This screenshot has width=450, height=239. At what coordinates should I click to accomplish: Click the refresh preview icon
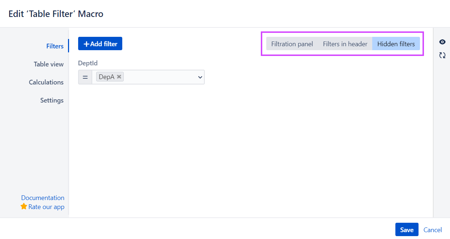[442, 55]
